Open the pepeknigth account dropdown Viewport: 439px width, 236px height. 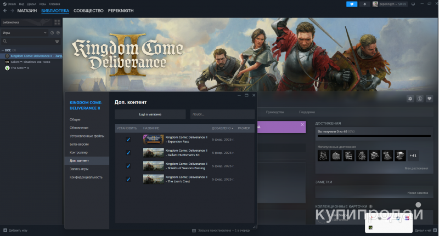point(390,4)
